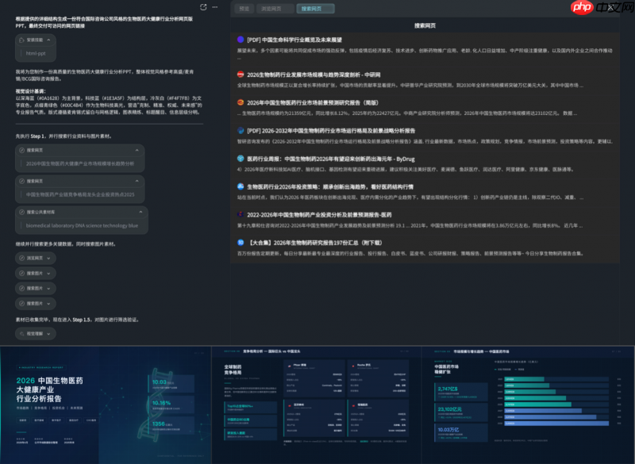Select the 市场规模与增长趋势 bar chart slide thumbnail
The image size is (635, 464).
click(528, 405)
